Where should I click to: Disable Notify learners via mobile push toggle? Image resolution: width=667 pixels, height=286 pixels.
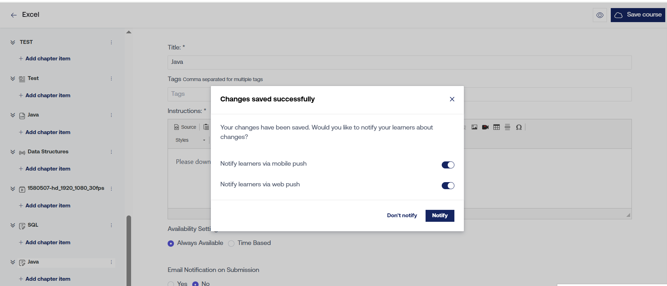click(448, 165)
